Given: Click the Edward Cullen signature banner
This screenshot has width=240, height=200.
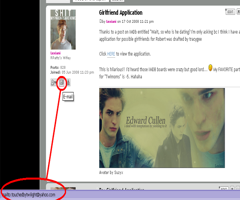Looking at the screenshot, I should coord(162,128).
